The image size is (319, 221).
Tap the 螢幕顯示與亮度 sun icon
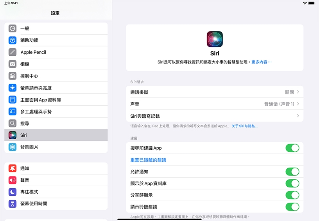pos(13,88)
